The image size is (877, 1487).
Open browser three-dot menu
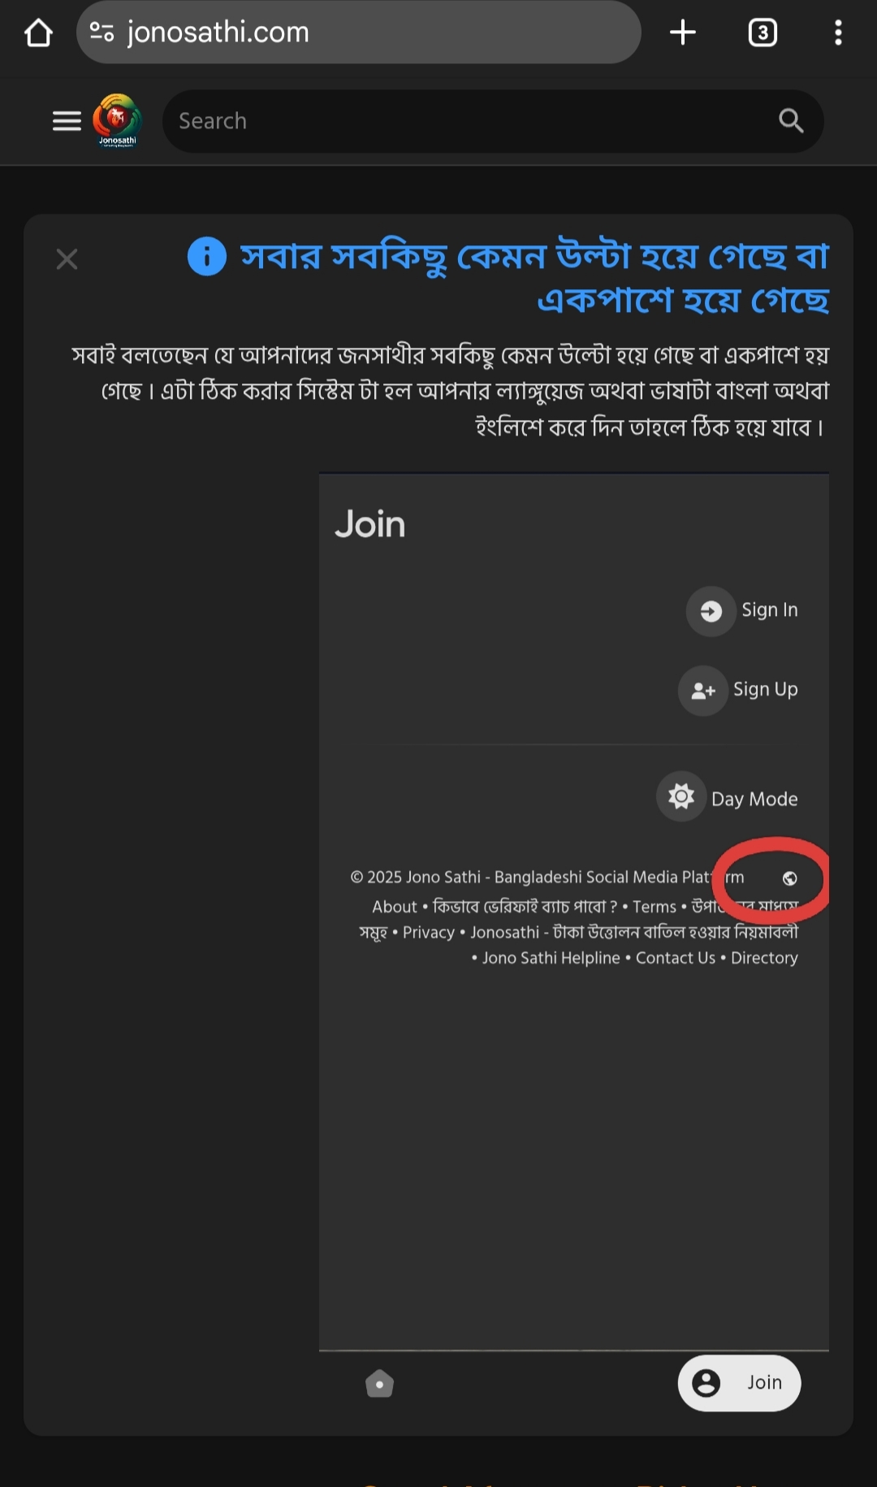pos(838,33)
